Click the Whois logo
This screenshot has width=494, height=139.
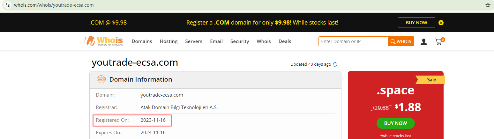pyautogui.click(x=104, y=41)
